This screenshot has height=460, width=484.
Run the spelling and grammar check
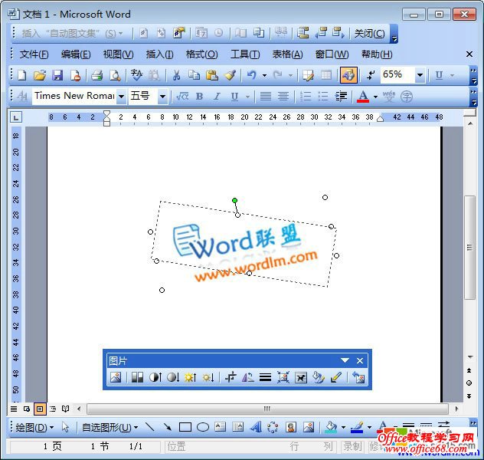click(x=136, y=75)
